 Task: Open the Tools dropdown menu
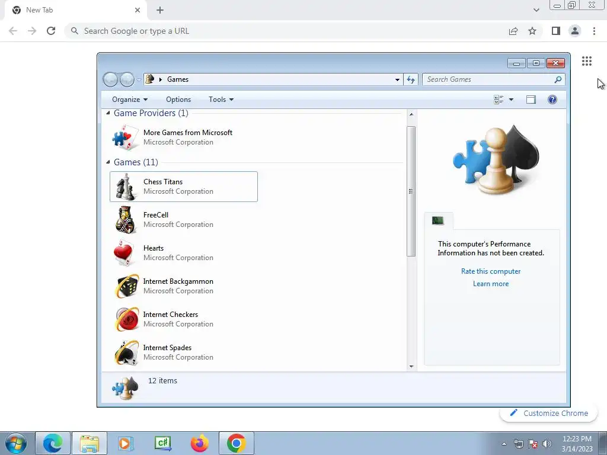pyautogui.click(x=221, y=100)
